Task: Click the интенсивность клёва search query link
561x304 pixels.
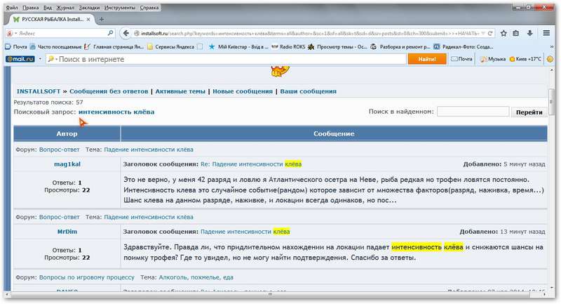Action: tap(116, 112)
